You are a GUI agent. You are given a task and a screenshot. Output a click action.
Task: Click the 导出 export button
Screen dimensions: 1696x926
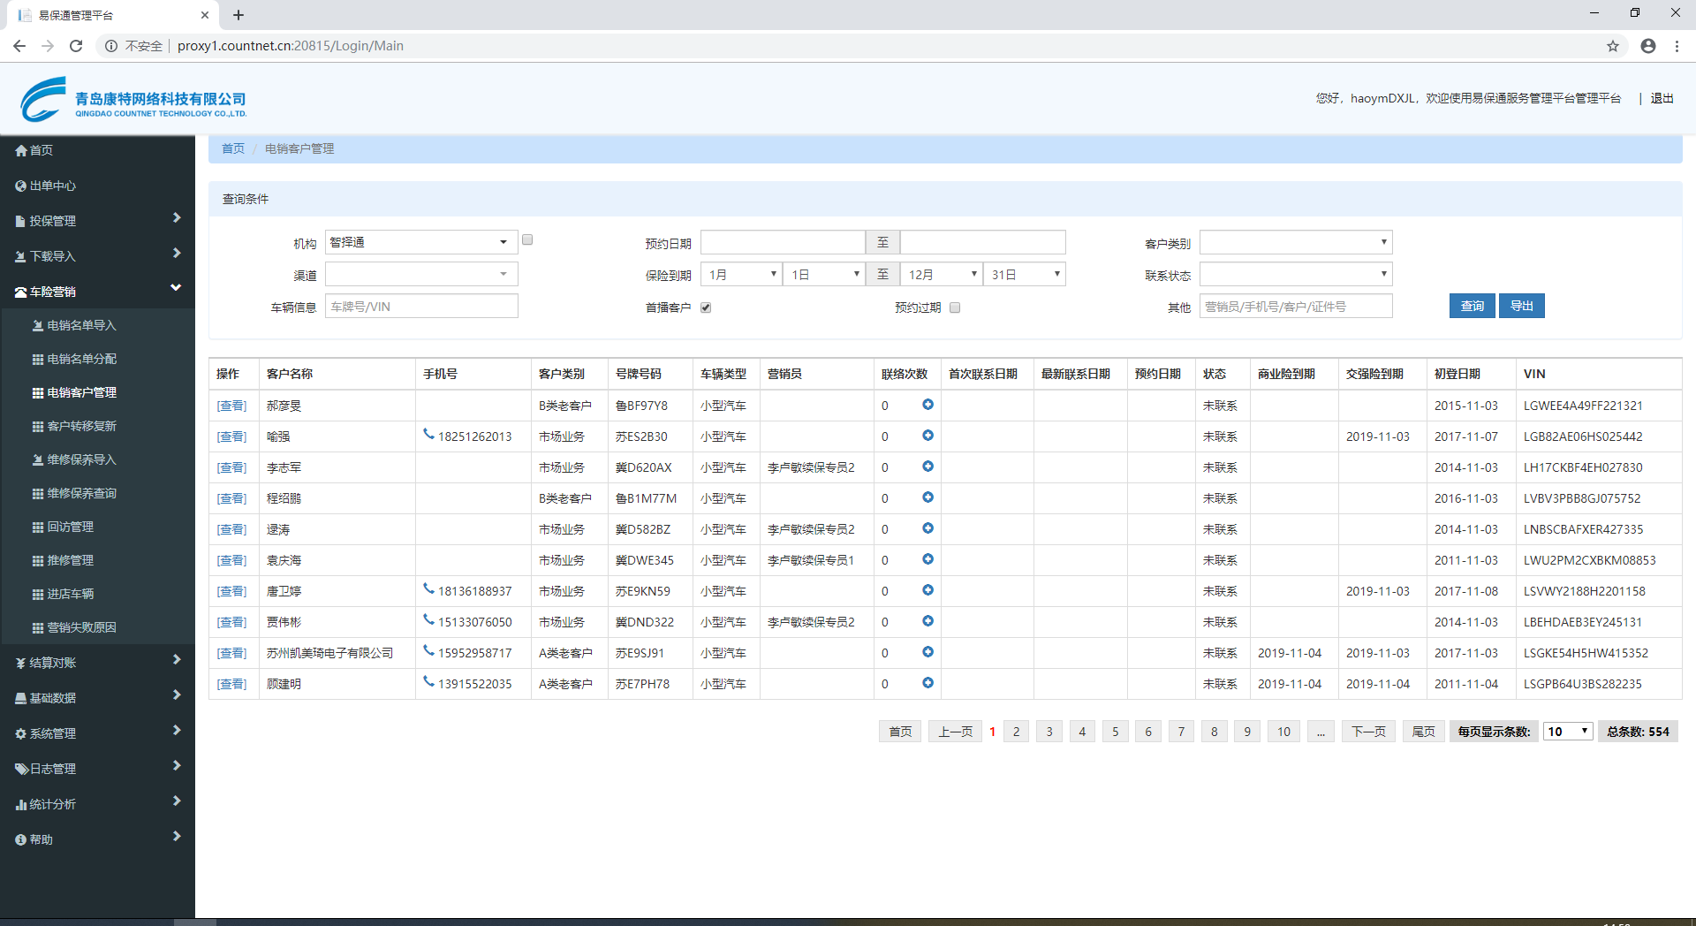(x=1521, y=306)
